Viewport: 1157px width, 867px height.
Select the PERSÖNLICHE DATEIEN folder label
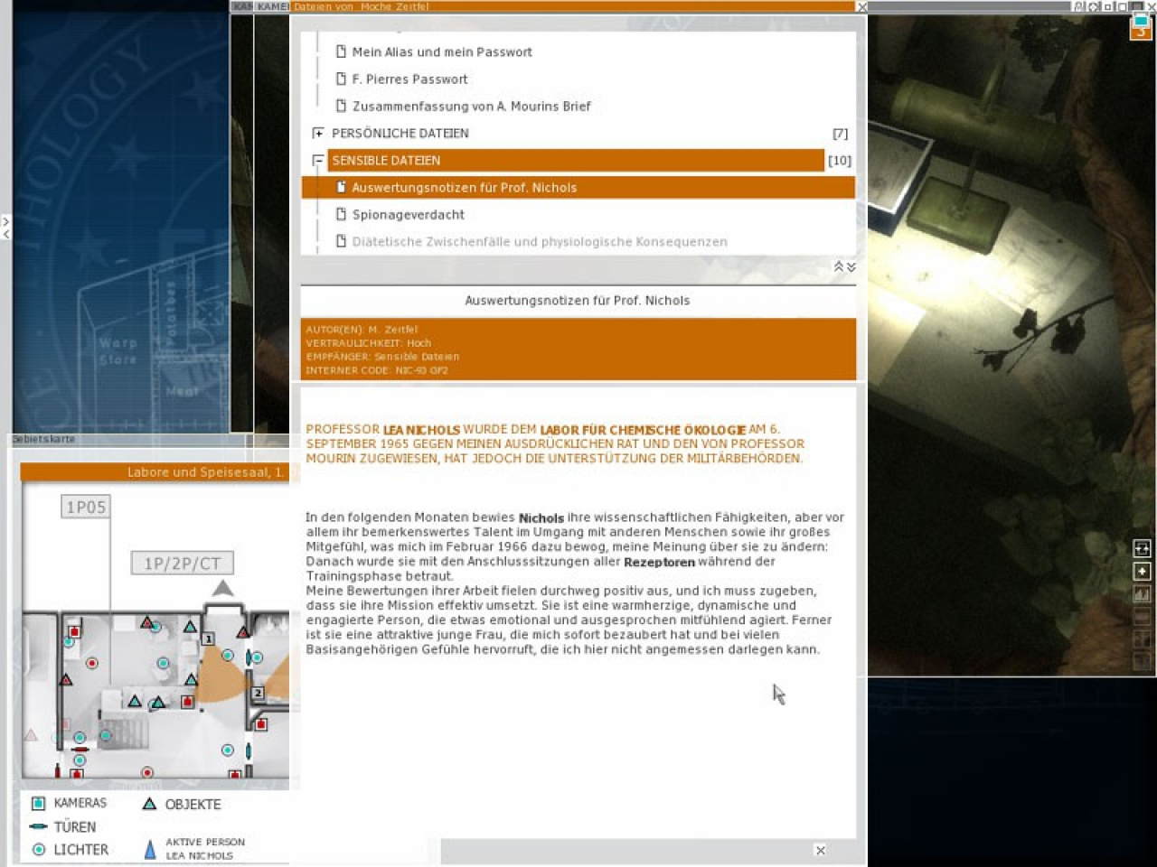point(400,134)
